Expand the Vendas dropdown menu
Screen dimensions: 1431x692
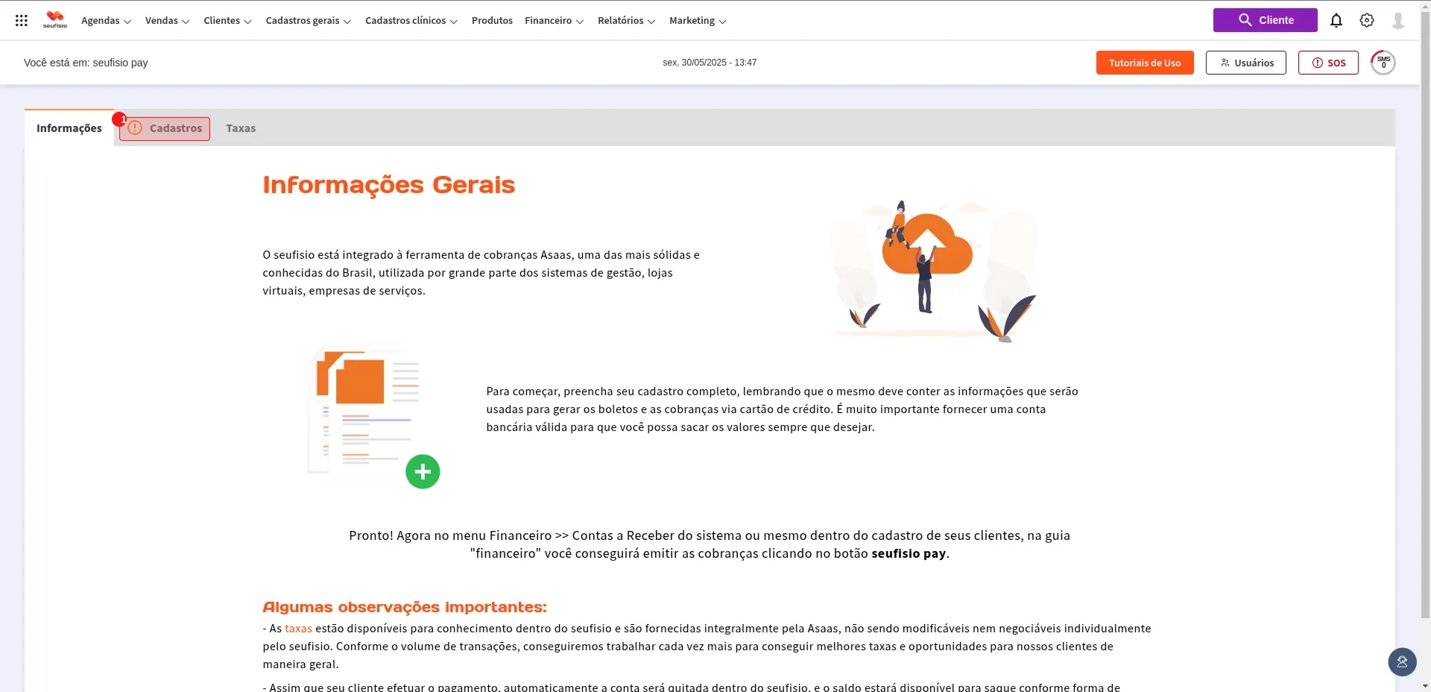[167, 21]
